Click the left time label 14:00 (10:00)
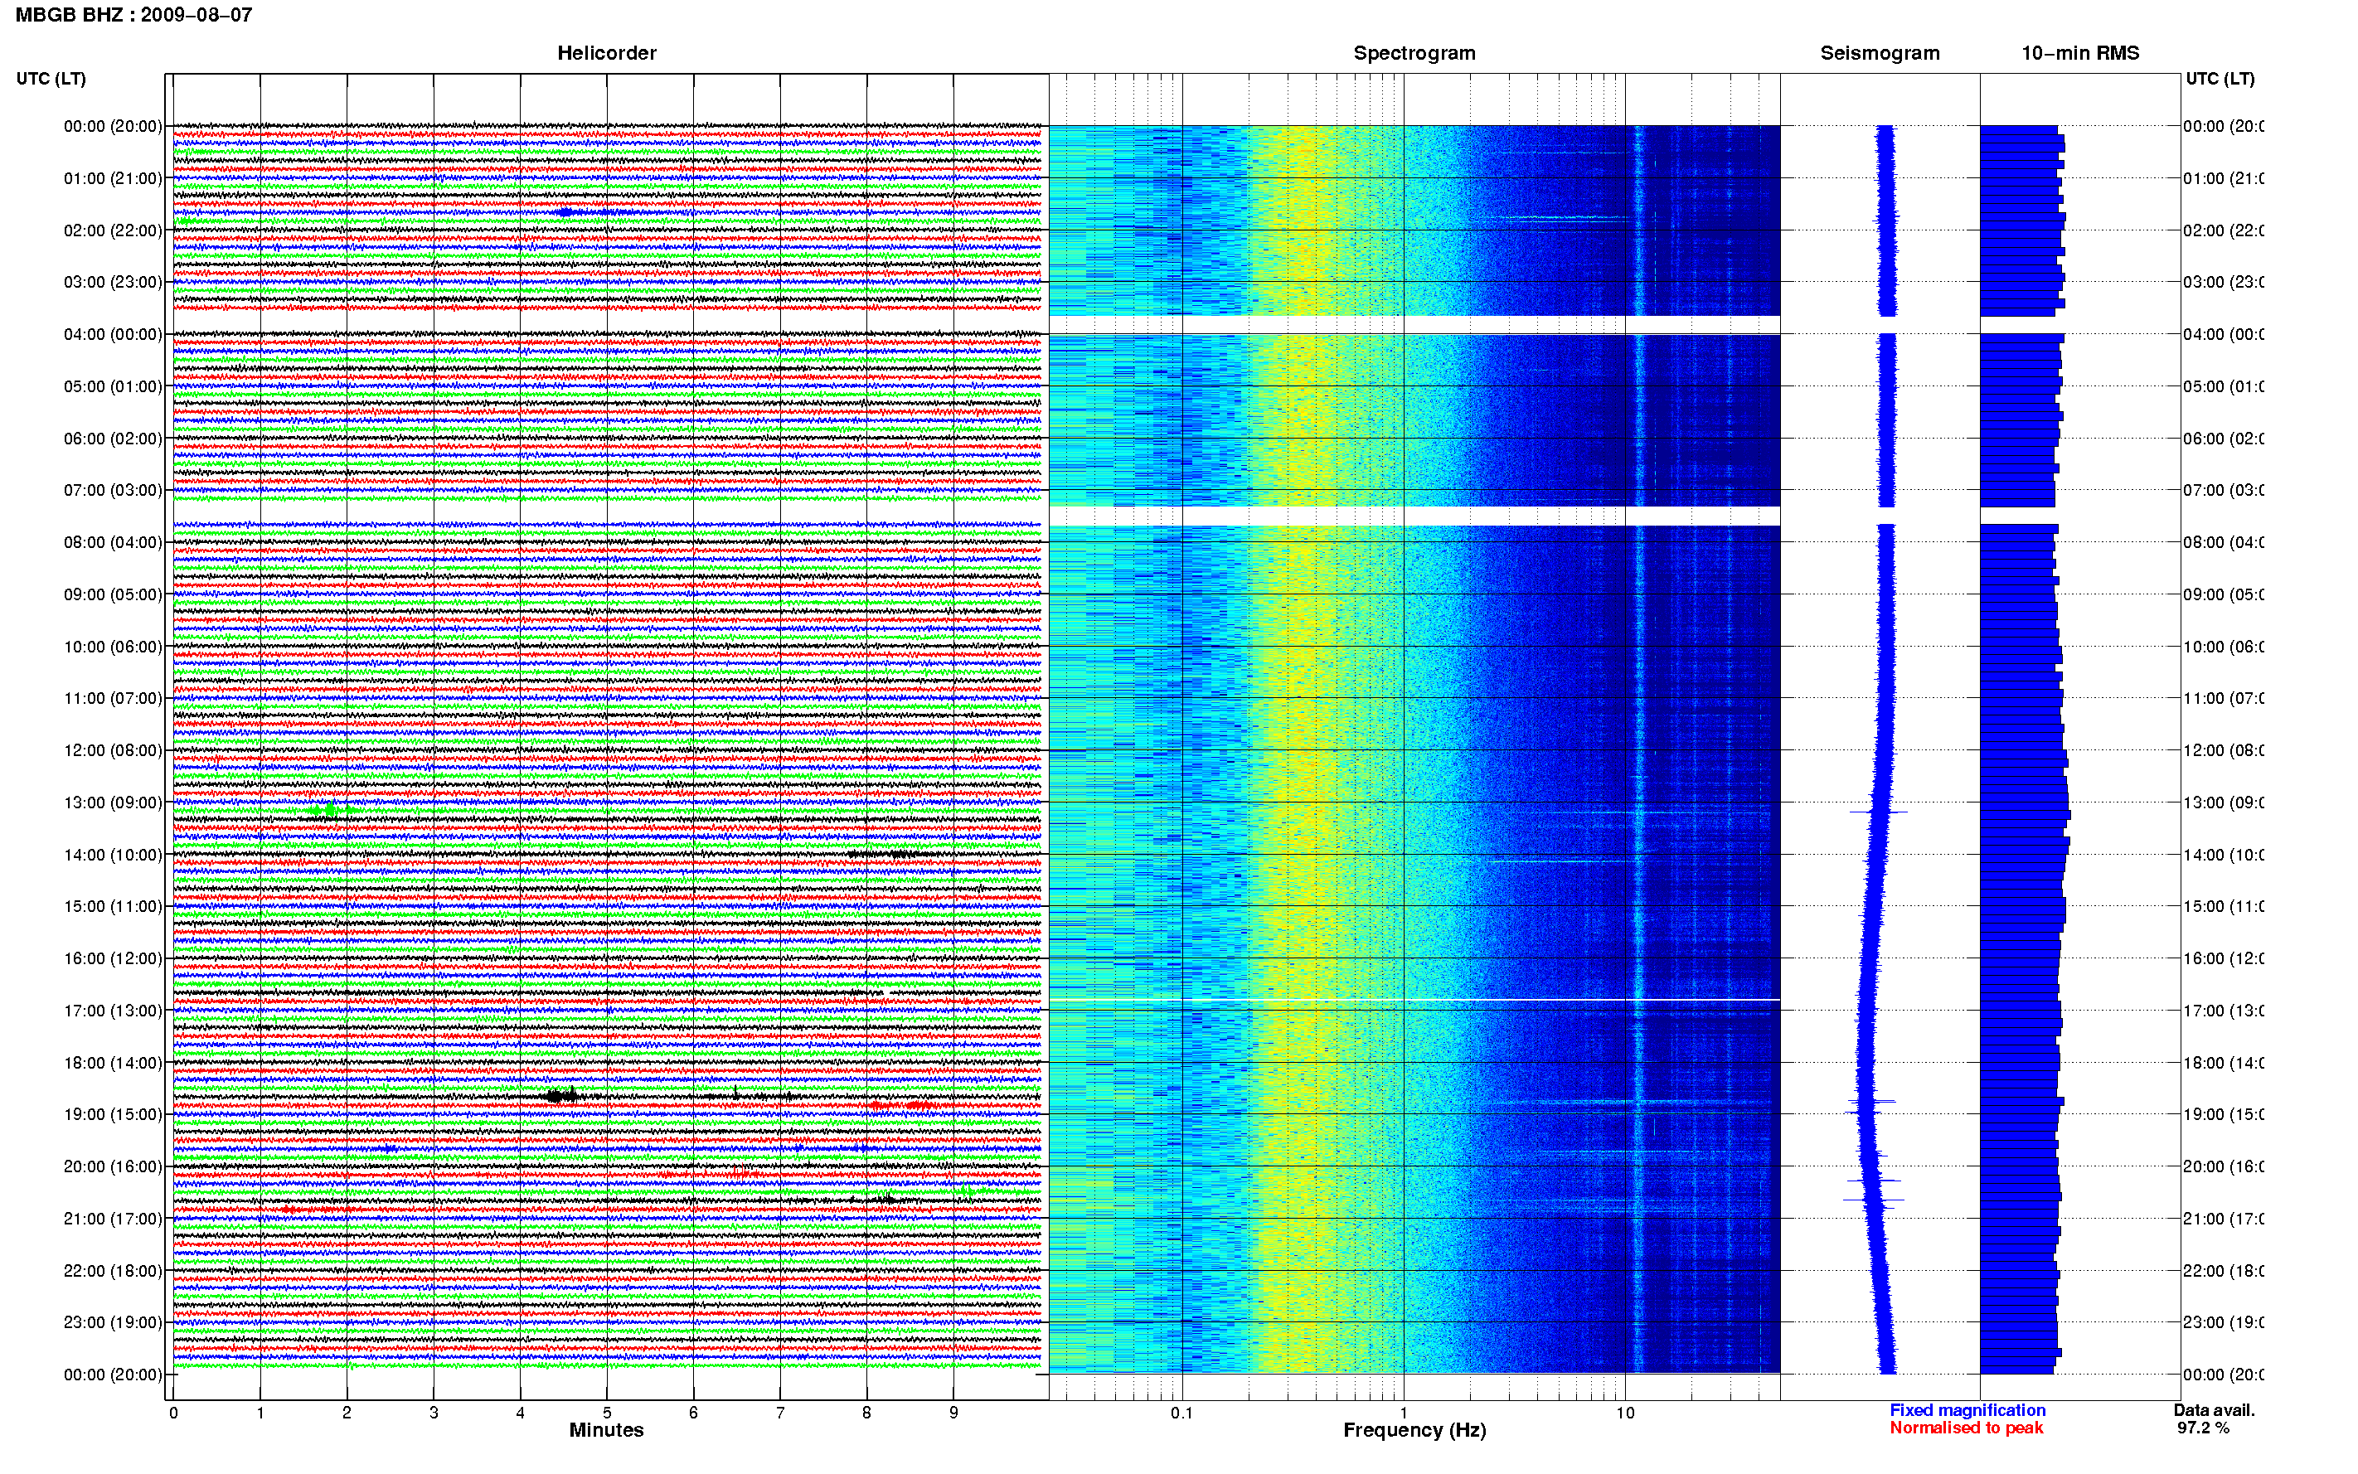 click(113, 855)
